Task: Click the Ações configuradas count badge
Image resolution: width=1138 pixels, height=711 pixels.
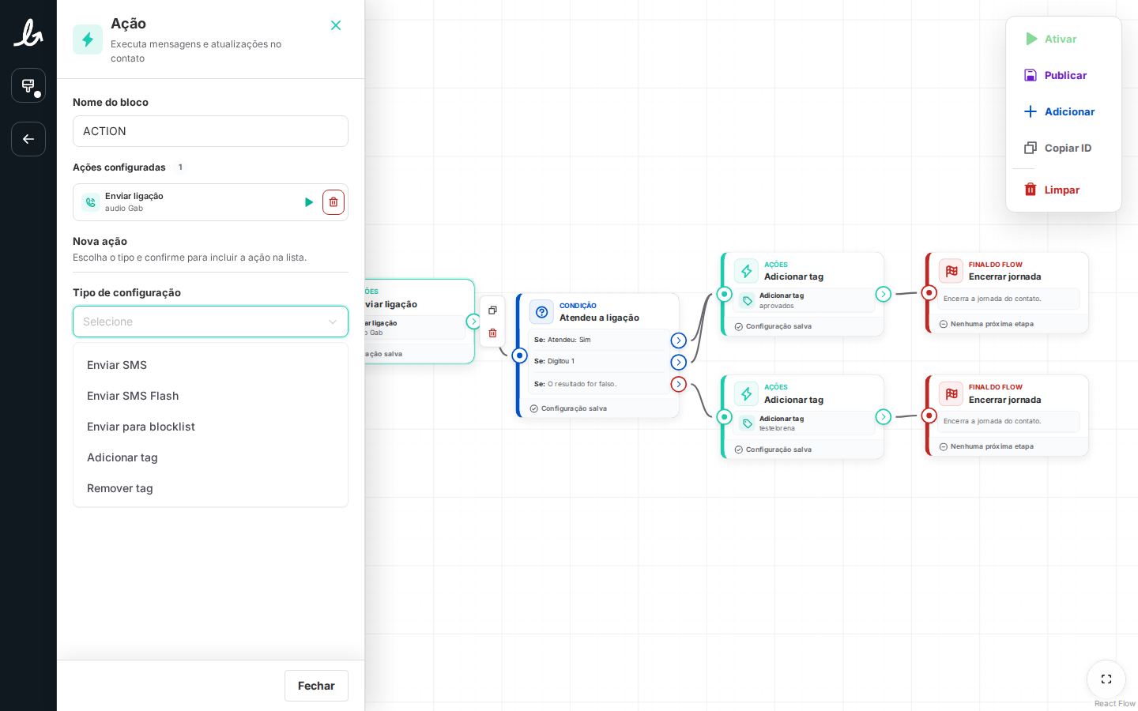Action: (x=180, y=167)
